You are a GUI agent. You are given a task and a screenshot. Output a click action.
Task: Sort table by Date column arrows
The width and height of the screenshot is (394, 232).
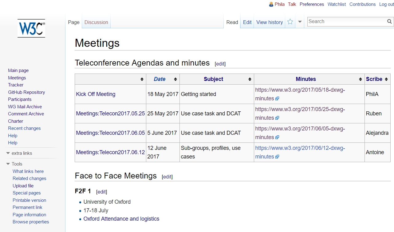click(175, 79)
